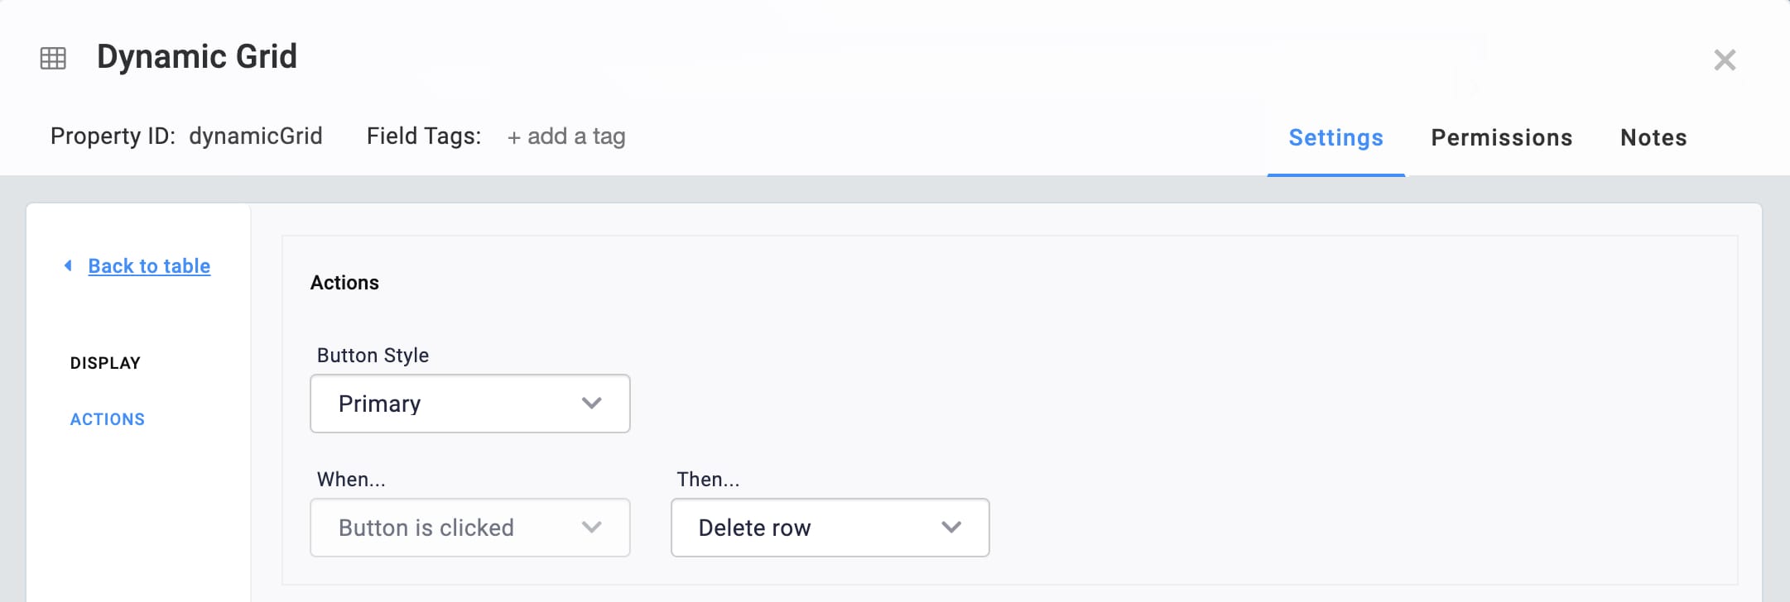Click the back arrow beside Back to table
Image resolution: width=1790 pixels, height=602 pixels.
click(x=68, y=265)
